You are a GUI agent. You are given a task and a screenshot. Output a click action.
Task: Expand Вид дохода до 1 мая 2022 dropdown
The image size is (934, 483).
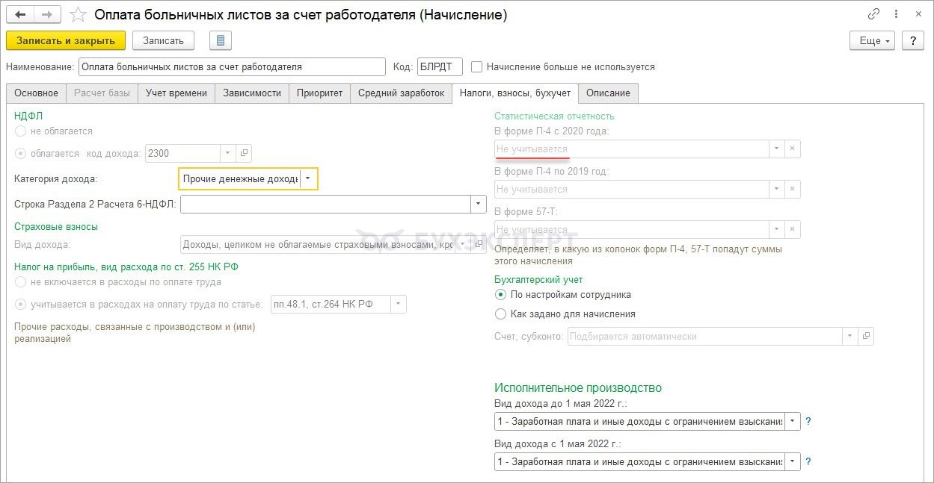pyautogui.click(x=793, y=422)
